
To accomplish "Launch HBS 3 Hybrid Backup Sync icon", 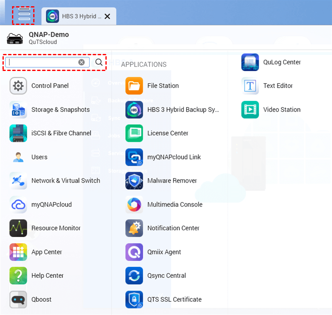I will [x=134, y=110].
